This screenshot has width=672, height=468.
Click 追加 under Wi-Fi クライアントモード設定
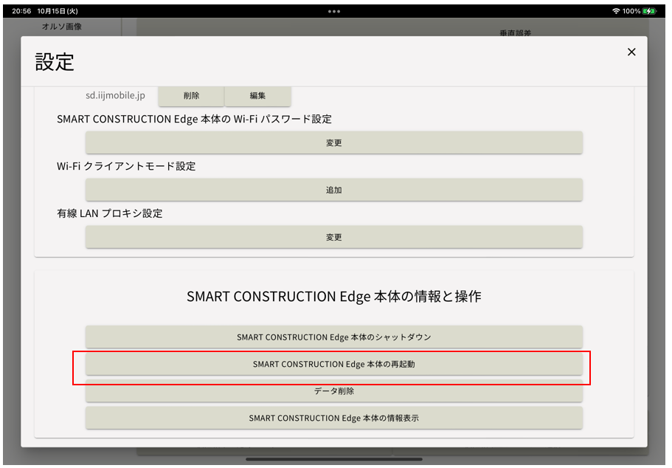click(x=334, y=190)
